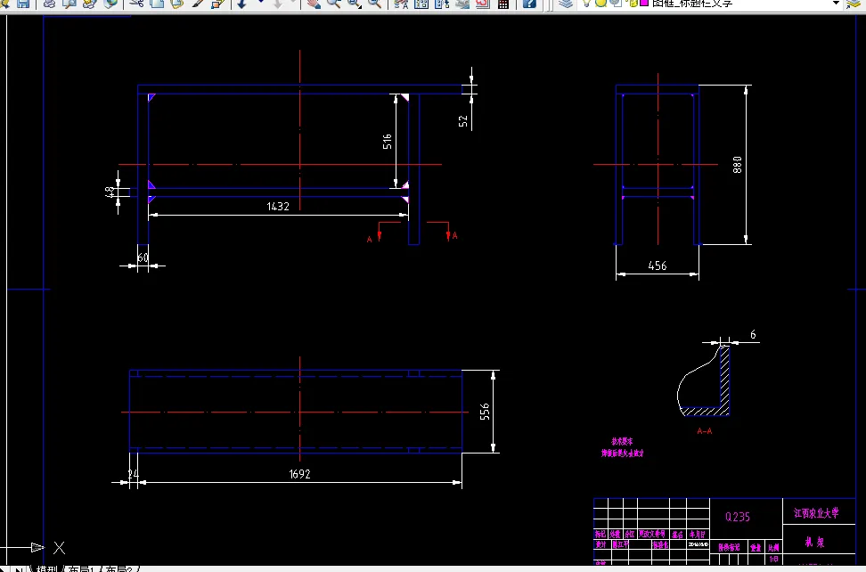The width and height of the screenshot is (866, 572).
Task: Open the Markup Set Manager icon
Action: point(483,4)
